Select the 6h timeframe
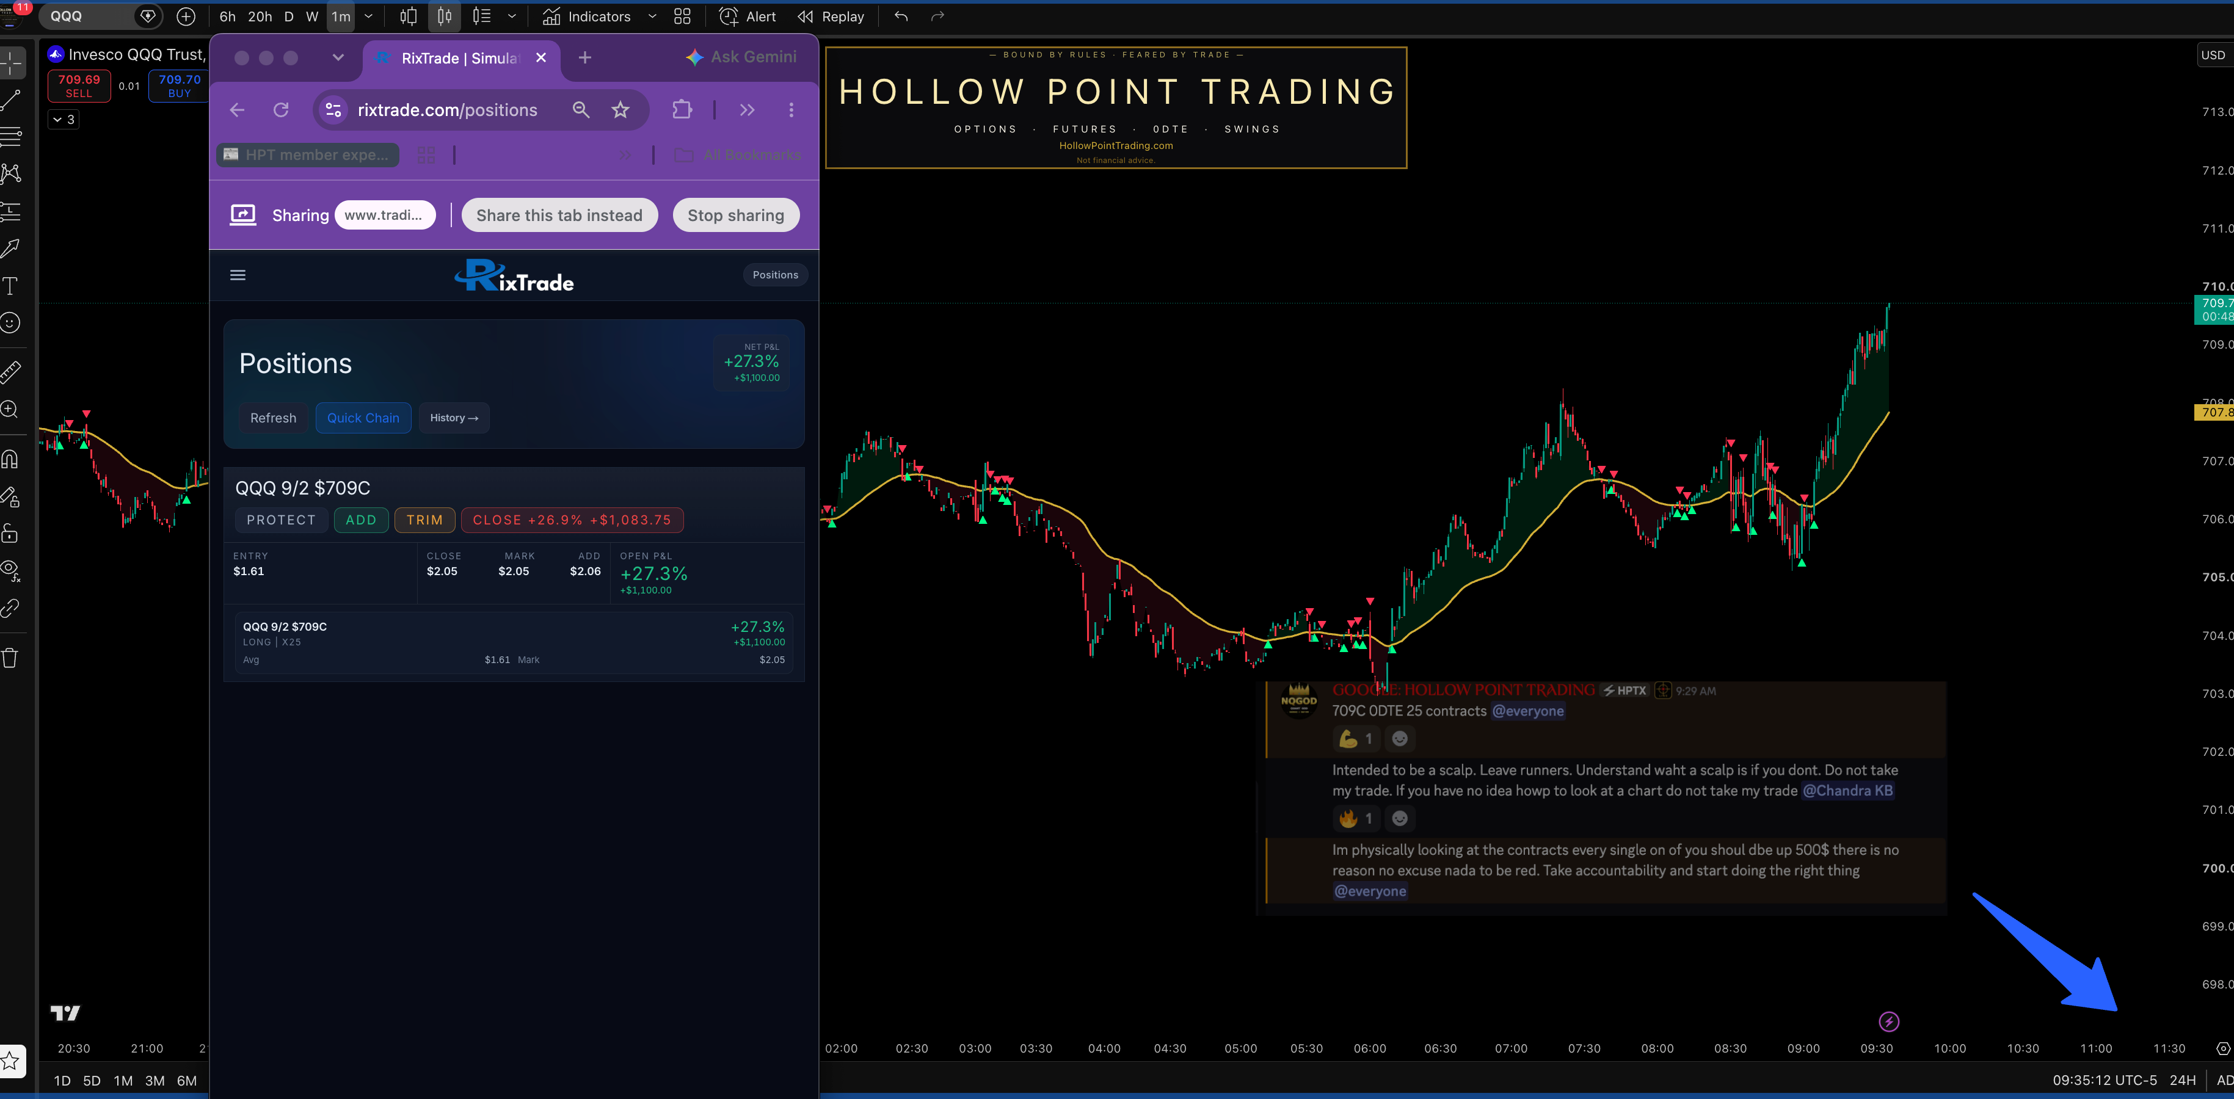The height and width of the screenshot is (1099, 2234). tap(227, 16)
